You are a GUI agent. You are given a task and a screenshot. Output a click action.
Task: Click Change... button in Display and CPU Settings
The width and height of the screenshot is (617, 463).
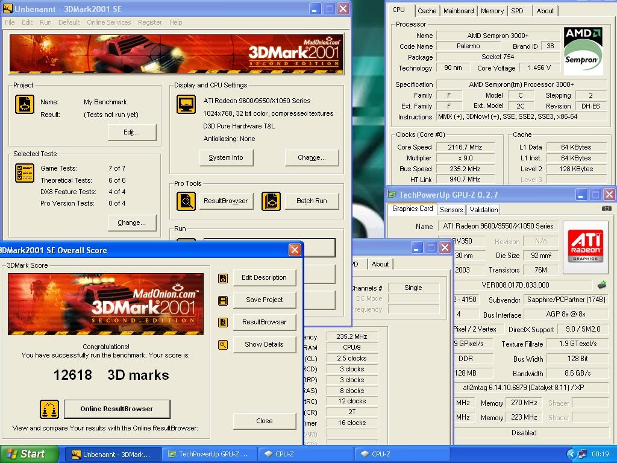(312, 157)
